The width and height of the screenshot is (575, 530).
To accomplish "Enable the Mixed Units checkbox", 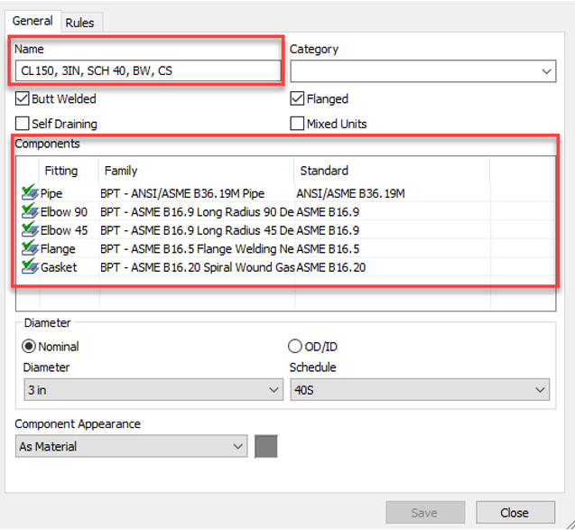I will [297, 124].
